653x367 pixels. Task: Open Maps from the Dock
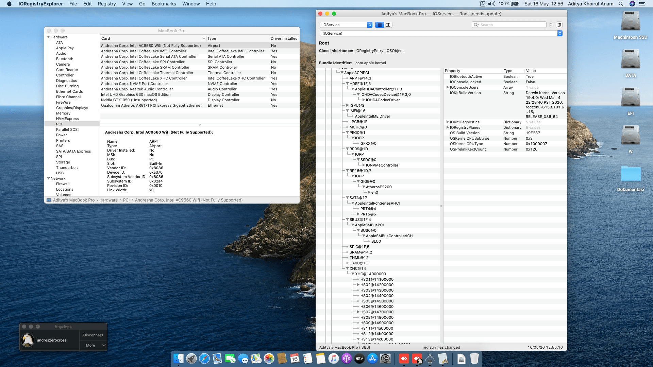click(256, 359)
